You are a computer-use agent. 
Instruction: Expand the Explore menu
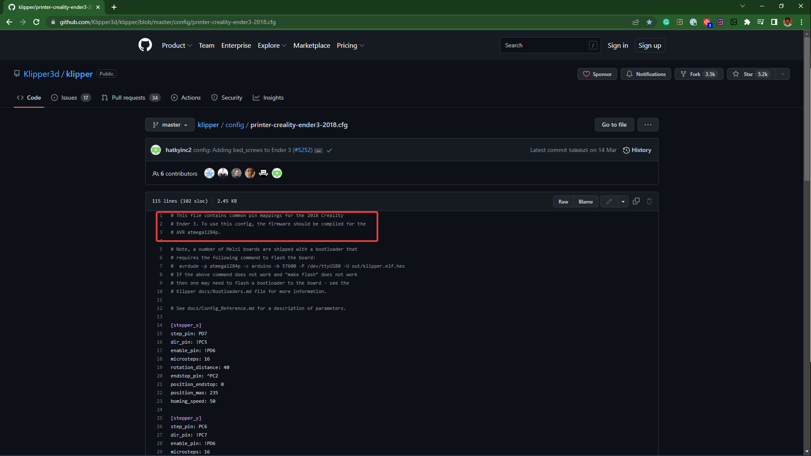[272, 45]
